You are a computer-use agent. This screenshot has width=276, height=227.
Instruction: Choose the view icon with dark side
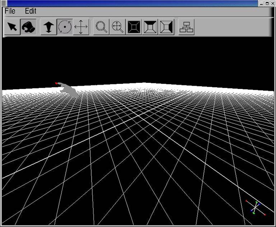(x=166, y=27)
